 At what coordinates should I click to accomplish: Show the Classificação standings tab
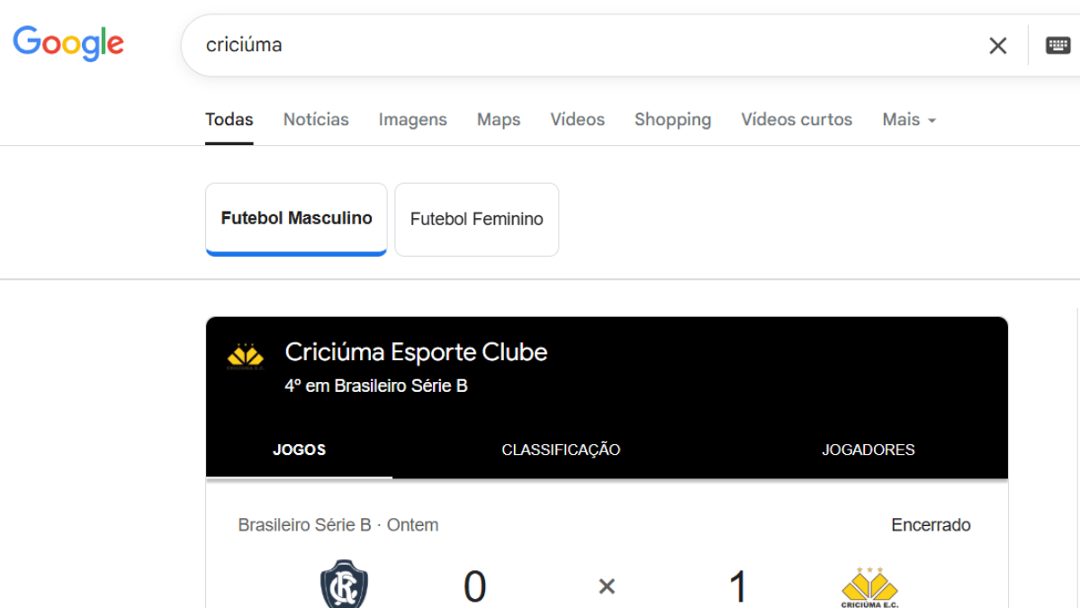(x=561, y=449)
